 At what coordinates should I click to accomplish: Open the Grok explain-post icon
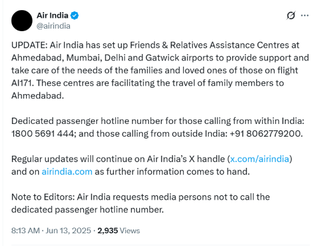pos(291,15)
